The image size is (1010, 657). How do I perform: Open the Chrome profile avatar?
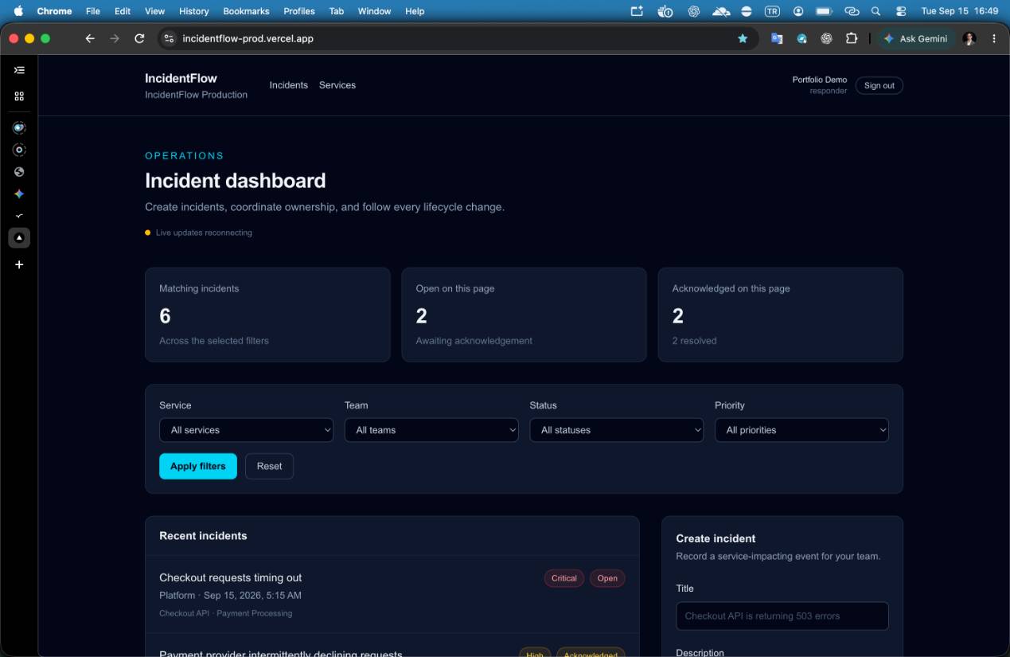coord(969,38)
